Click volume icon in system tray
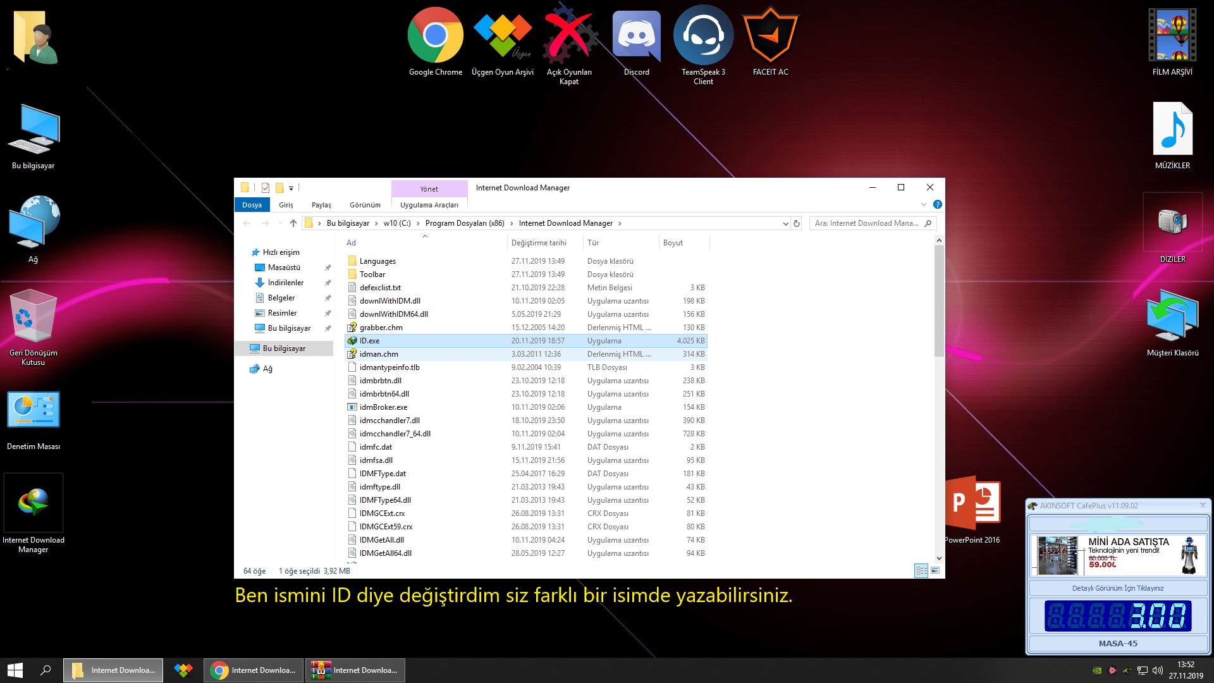The height and width of the screenshot is (683, 1214). click(x=1158, y=670)
